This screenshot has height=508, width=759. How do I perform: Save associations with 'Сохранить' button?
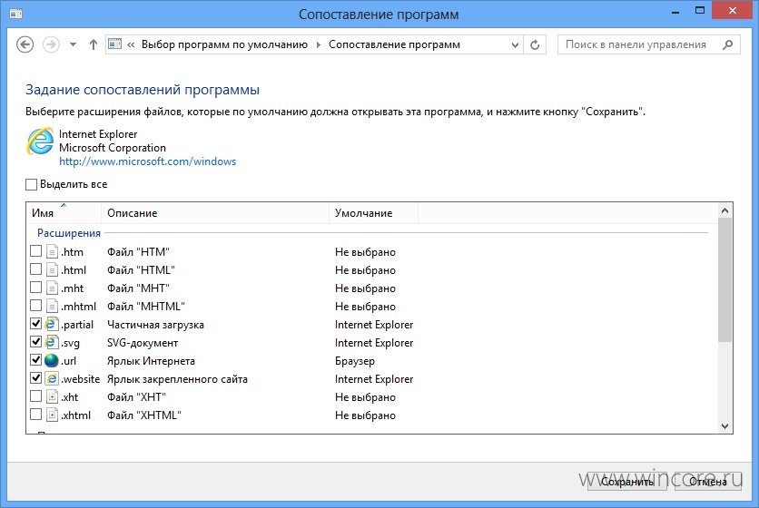pyautogui.click(x=626, y=482)
